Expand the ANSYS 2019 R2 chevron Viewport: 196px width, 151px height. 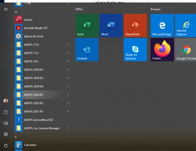point(68,78)
